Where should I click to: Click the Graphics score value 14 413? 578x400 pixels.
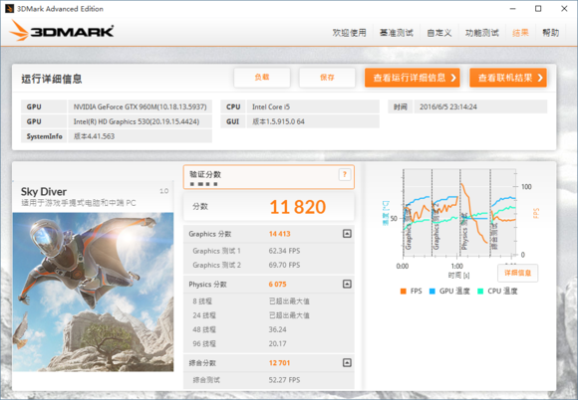click(279, 234)
